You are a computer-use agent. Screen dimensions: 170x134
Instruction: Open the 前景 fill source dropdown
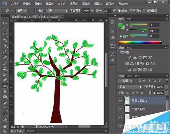pyautogui.click(x=21, y=11)
